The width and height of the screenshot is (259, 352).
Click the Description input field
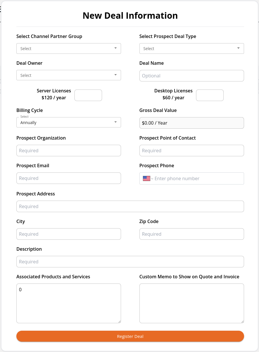[130, 262]
